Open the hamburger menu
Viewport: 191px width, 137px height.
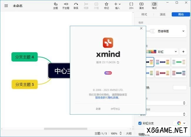(6, 6)
